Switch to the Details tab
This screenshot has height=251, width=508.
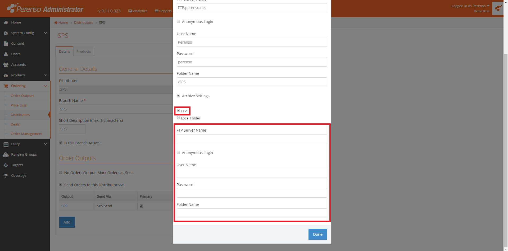65,51
